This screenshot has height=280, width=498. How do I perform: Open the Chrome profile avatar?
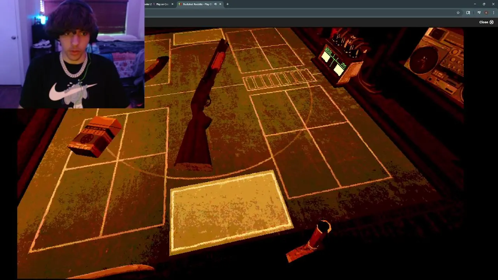pyautogui.click(x=486, y=13)
